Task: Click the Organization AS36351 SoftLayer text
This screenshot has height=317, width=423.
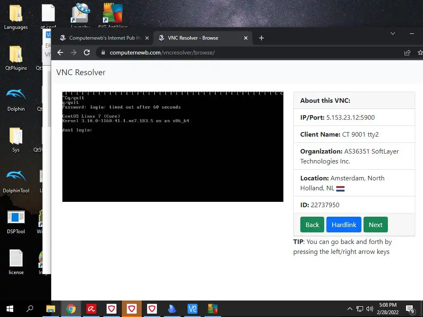Action: coord(349,156)
